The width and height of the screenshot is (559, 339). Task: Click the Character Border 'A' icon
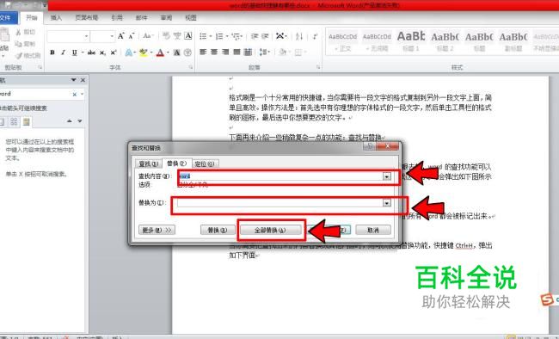[x=187, y=36]
